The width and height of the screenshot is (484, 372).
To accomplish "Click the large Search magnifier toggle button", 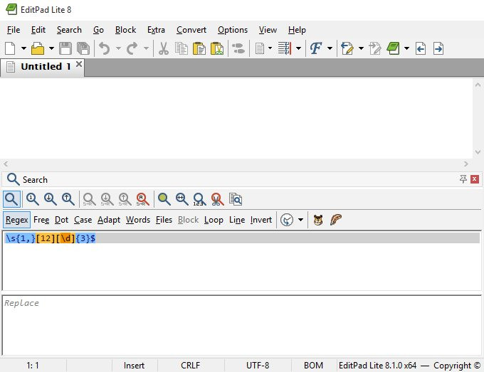I will [x=11, y=199].
